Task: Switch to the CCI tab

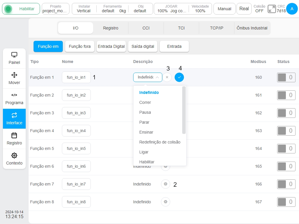Action: pos(146,28)
